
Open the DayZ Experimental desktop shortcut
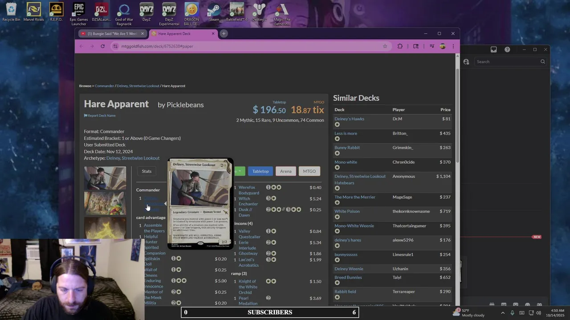[x=169, y=14]
